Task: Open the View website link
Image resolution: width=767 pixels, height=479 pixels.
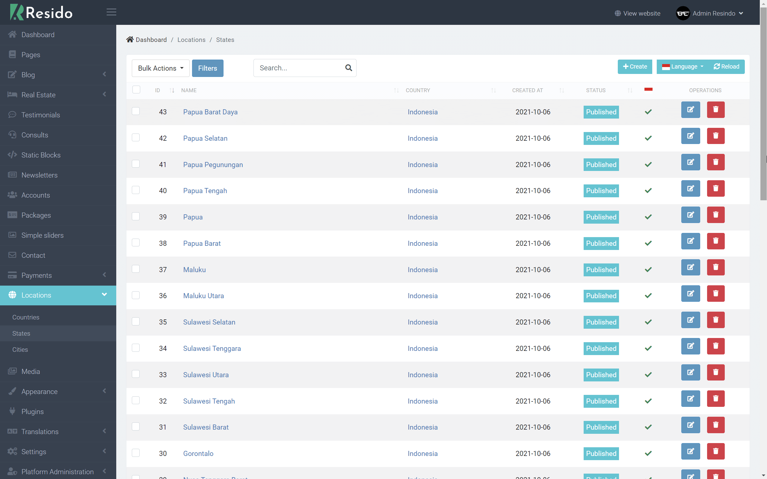Action: point(638,13)
